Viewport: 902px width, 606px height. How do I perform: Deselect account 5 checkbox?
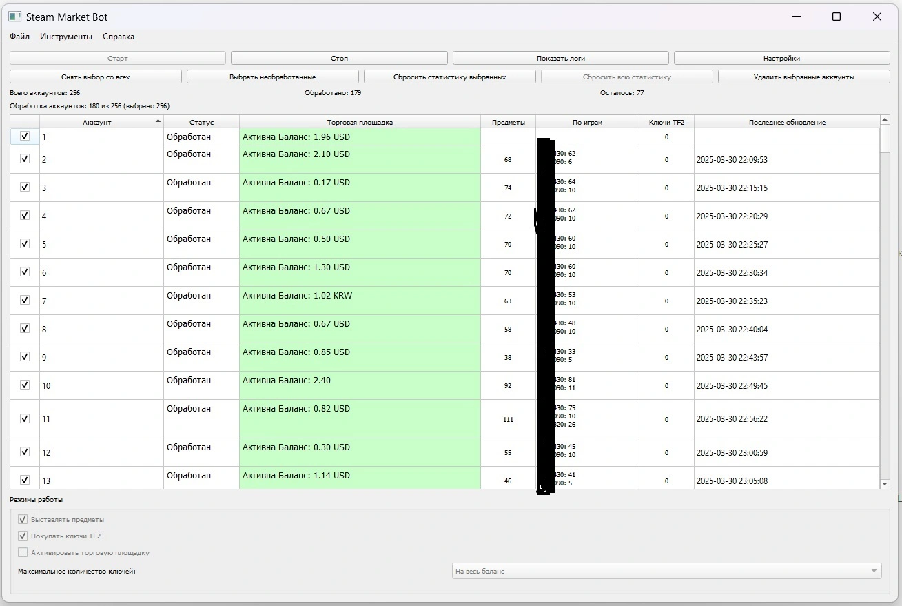click(x=25, y=243)
